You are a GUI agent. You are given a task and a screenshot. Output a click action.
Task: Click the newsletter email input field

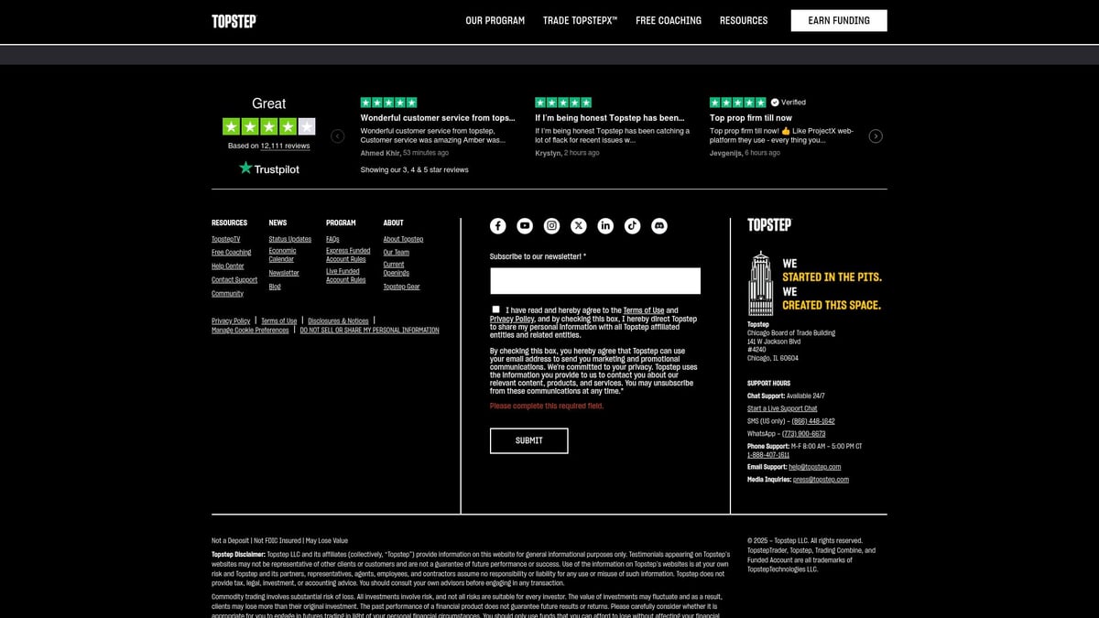pos(594,281)
